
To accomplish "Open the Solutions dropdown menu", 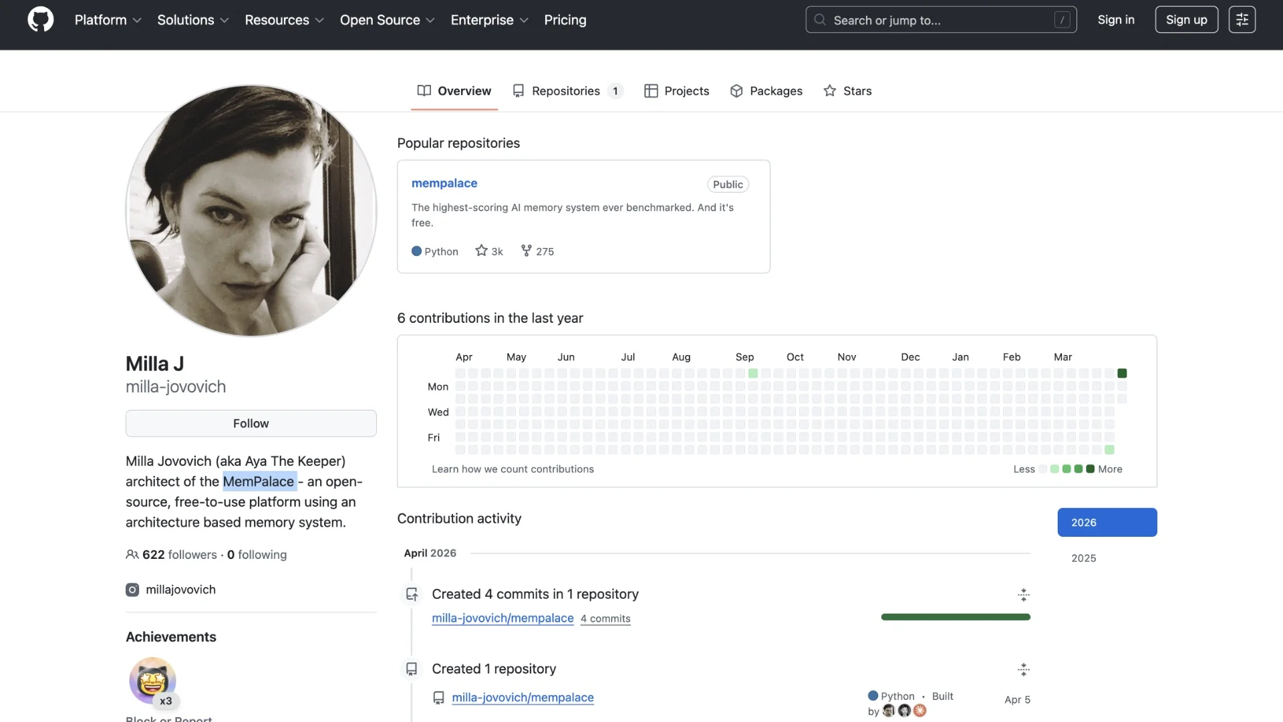I will [192, 20].
